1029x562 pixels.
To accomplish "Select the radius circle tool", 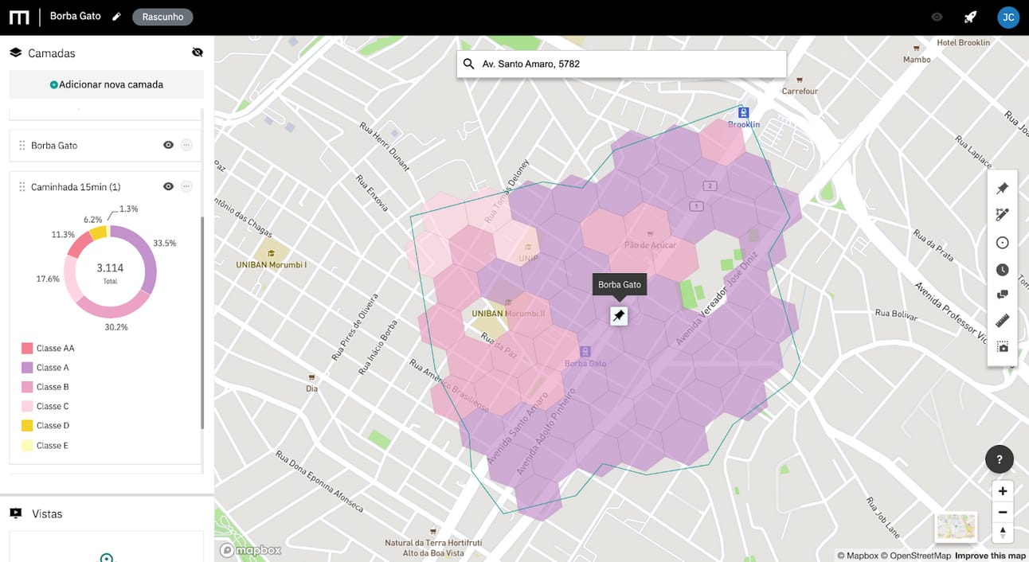I will tap(1003, 243).
